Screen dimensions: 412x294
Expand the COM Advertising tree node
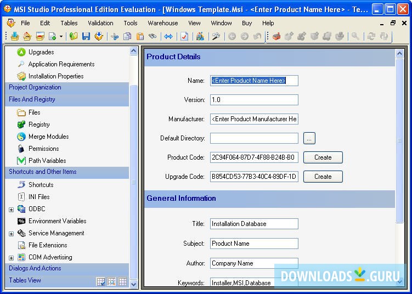pyautogui.click(x=11, y=258)
